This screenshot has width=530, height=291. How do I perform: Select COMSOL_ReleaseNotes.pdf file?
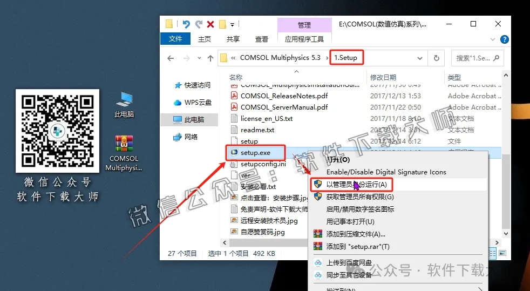(284, 96)
